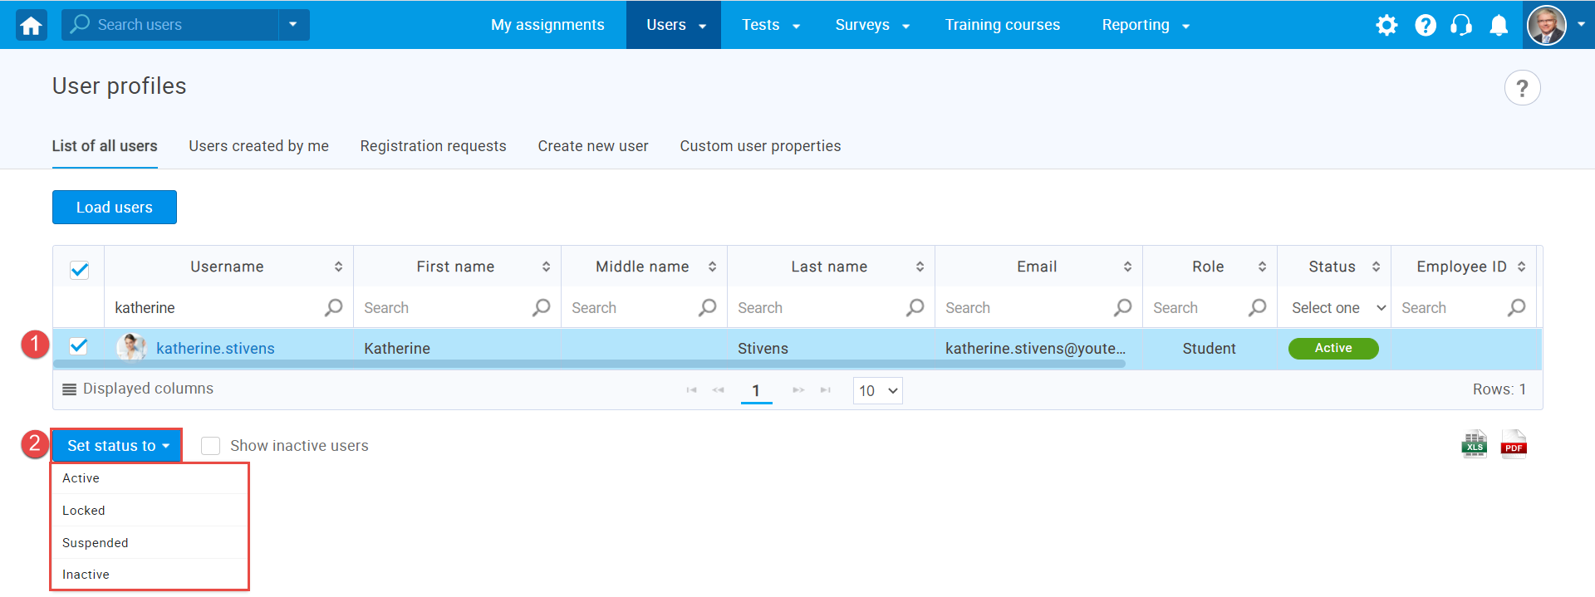The width and height of the screenshot is (1595, 597).
Task: Expand the Status filter Select one dropdown
Action: [1337, 308]
